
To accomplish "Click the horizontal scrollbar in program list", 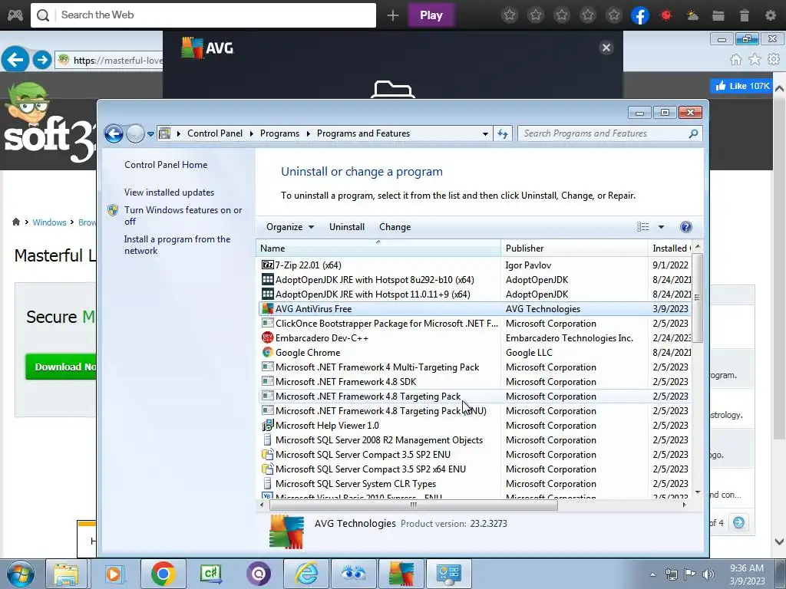I will tap(414, 505).
